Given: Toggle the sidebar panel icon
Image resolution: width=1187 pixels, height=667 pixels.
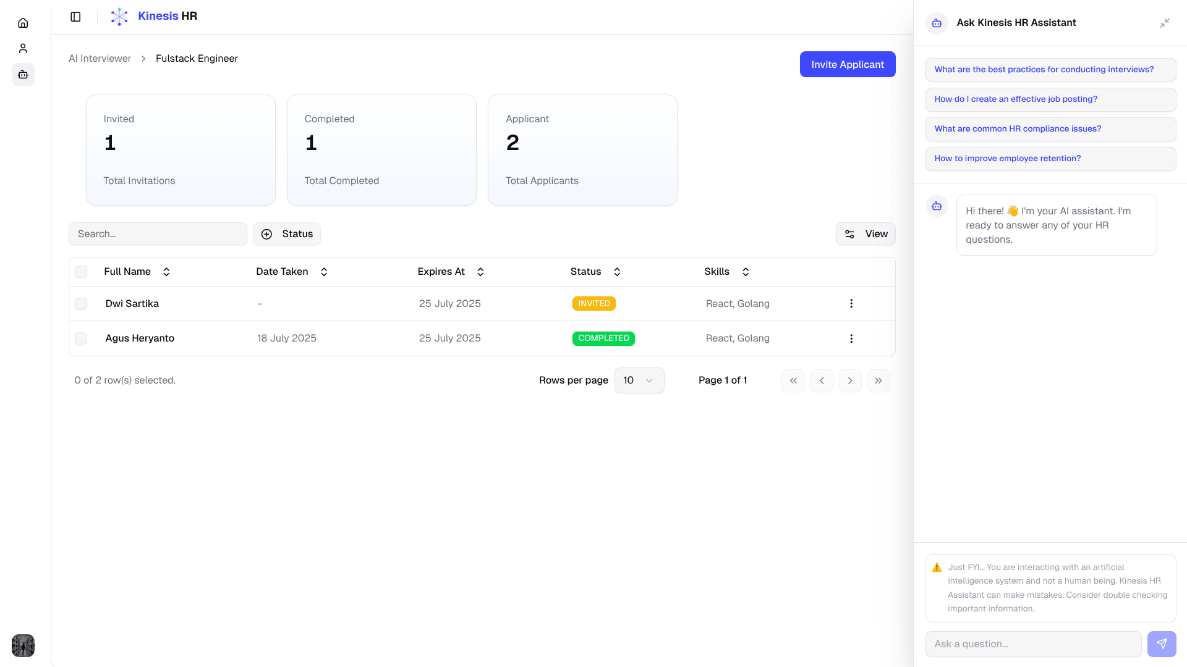Looking at the screenshot, I should [x=75, y=17].
